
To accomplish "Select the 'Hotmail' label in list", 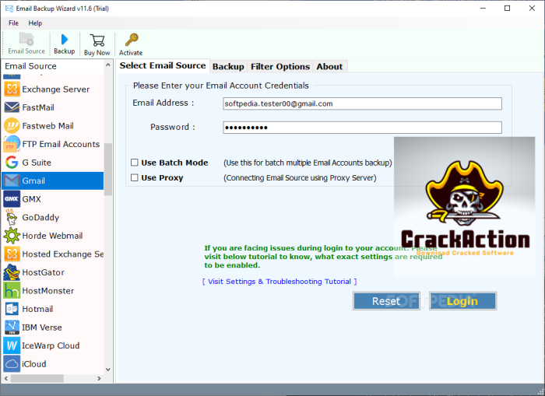I will tap(37, 309).
